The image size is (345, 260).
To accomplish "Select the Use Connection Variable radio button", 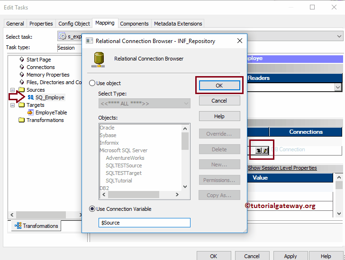I will click(92, 209).
